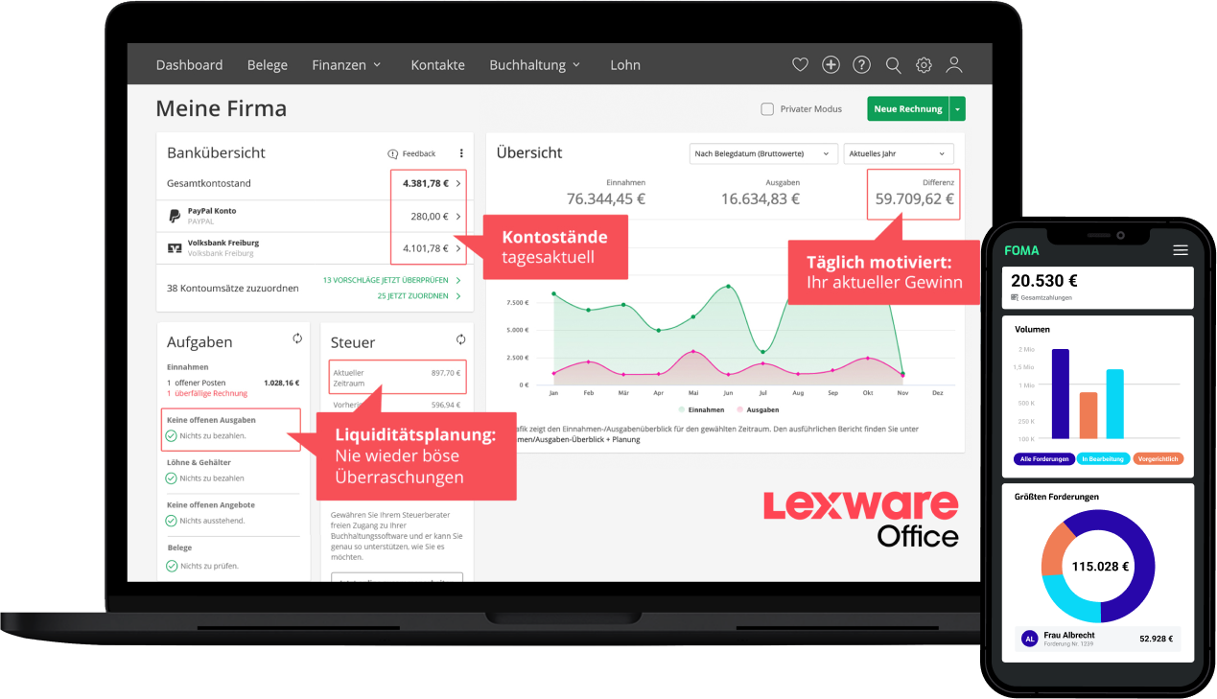Click the PayPal logo icon
The height and width of the screenshot is (699, 1217).
click(x=175, y=216)
